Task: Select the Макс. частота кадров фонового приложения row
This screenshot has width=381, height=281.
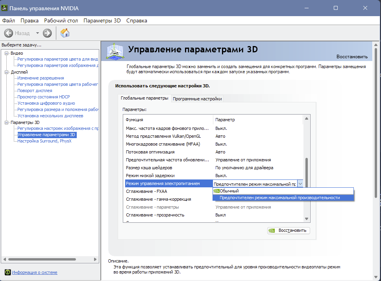Action: click(214, 128)
